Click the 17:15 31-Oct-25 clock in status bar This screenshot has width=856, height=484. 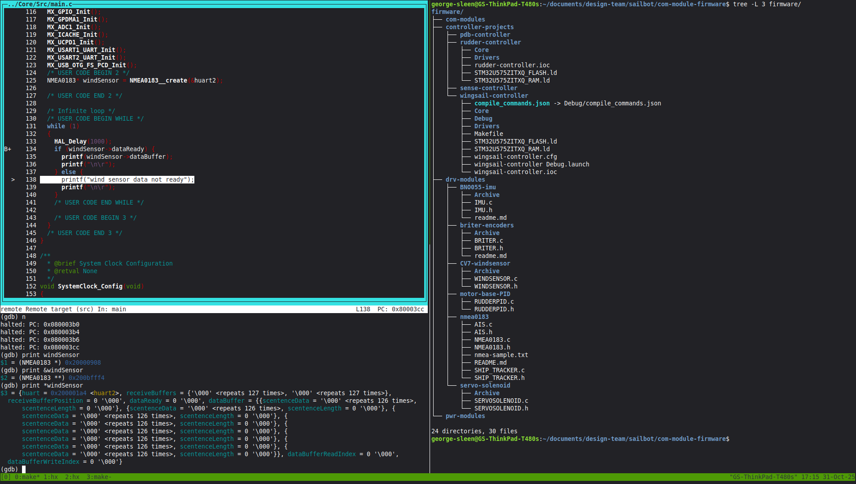(828, 477)
